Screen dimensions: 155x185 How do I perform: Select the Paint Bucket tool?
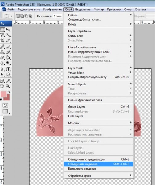click(8, 57)
